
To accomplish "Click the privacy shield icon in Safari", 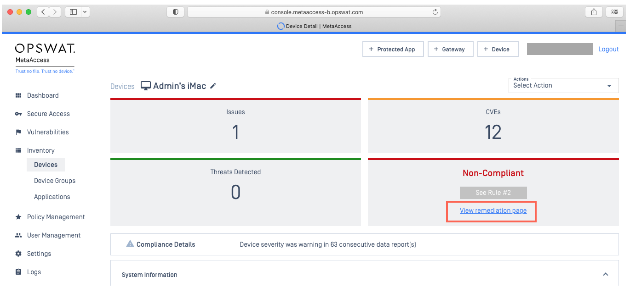I will point(175,12).
